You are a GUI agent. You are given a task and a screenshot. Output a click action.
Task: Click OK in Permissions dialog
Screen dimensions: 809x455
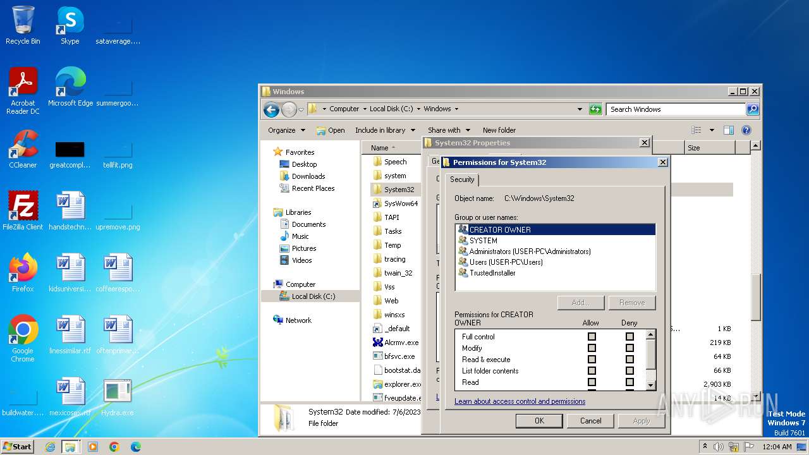click(x=539, y=421)
